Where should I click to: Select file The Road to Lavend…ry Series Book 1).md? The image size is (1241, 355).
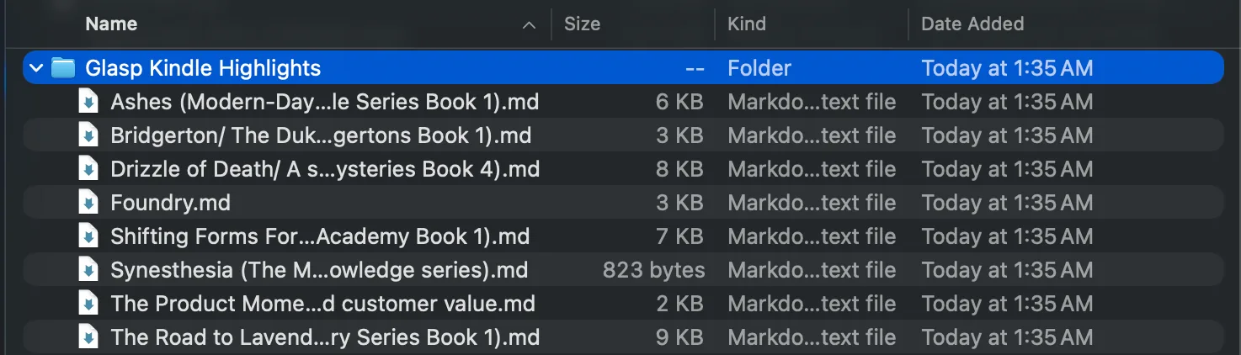tap(325, 337)
